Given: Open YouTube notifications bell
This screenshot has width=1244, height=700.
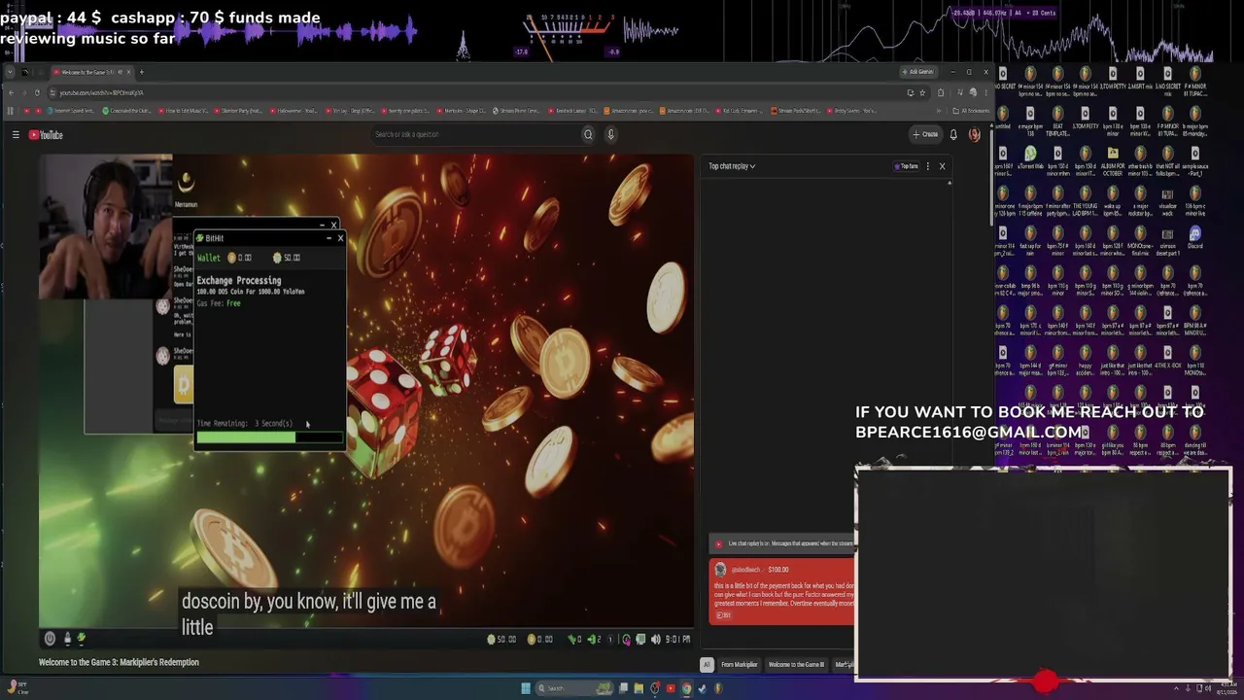Looking at the screenshot, I should [953, 135].
